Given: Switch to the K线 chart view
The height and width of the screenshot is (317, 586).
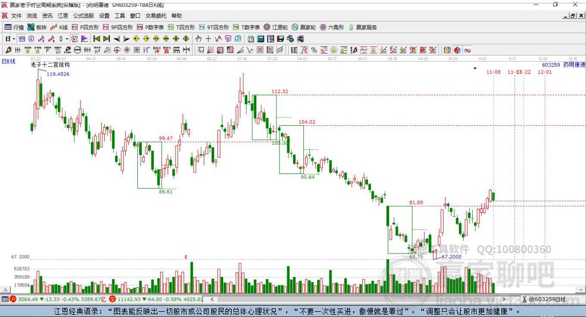Looking at the screenshot, I should coord(59,27).
